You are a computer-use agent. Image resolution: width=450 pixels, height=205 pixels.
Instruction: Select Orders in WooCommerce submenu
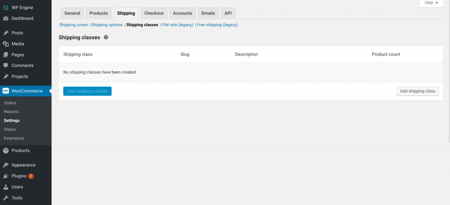(x=10, y=103)
